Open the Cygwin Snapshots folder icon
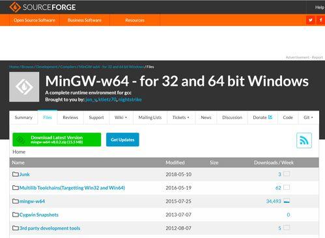325x238 pixels. (x=16, y=215)
